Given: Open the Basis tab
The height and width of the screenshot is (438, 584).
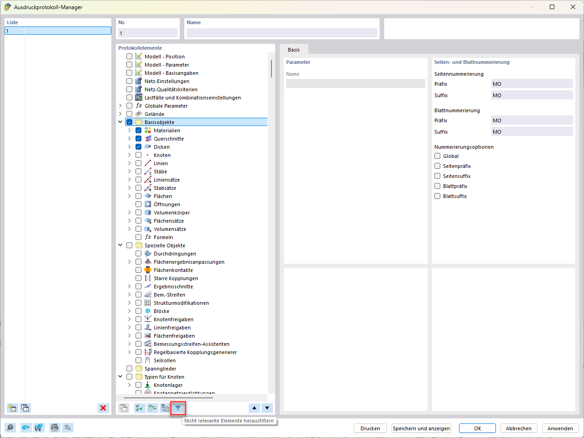Looking at the screenshot, I should (x=294, y=50).
